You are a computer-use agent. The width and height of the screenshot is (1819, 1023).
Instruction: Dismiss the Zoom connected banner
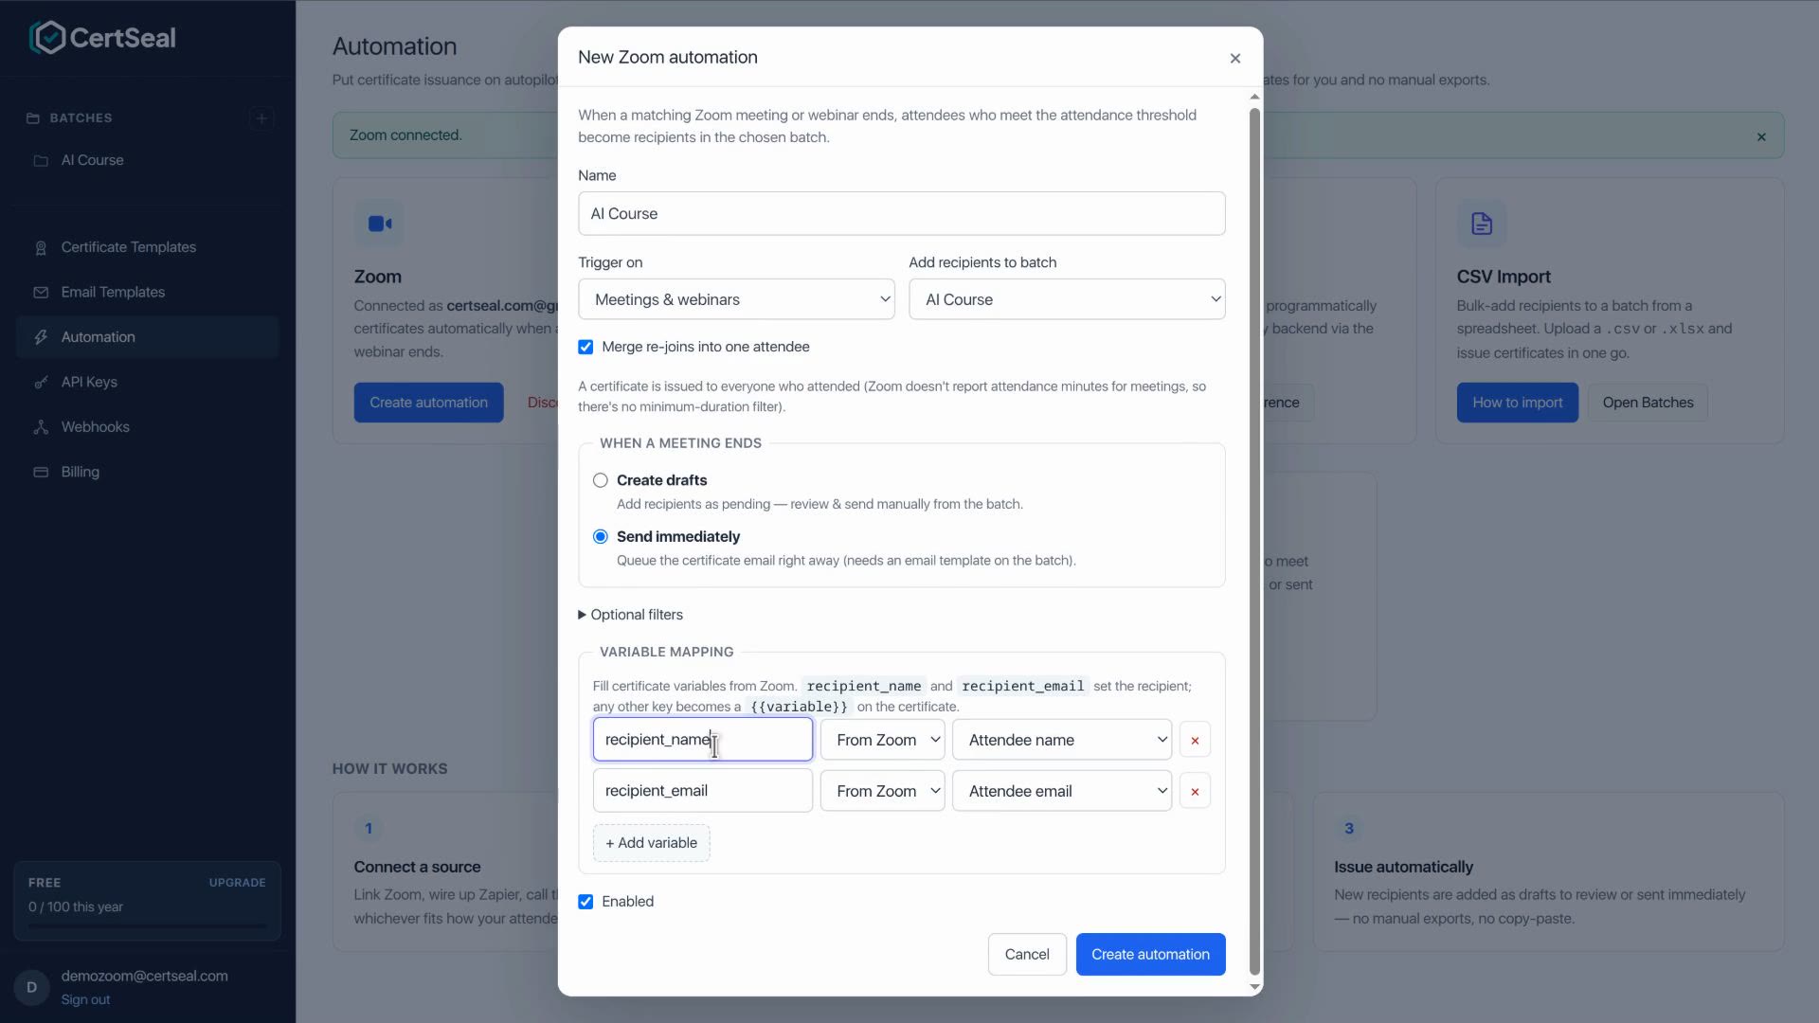(x=1761, y=136)
